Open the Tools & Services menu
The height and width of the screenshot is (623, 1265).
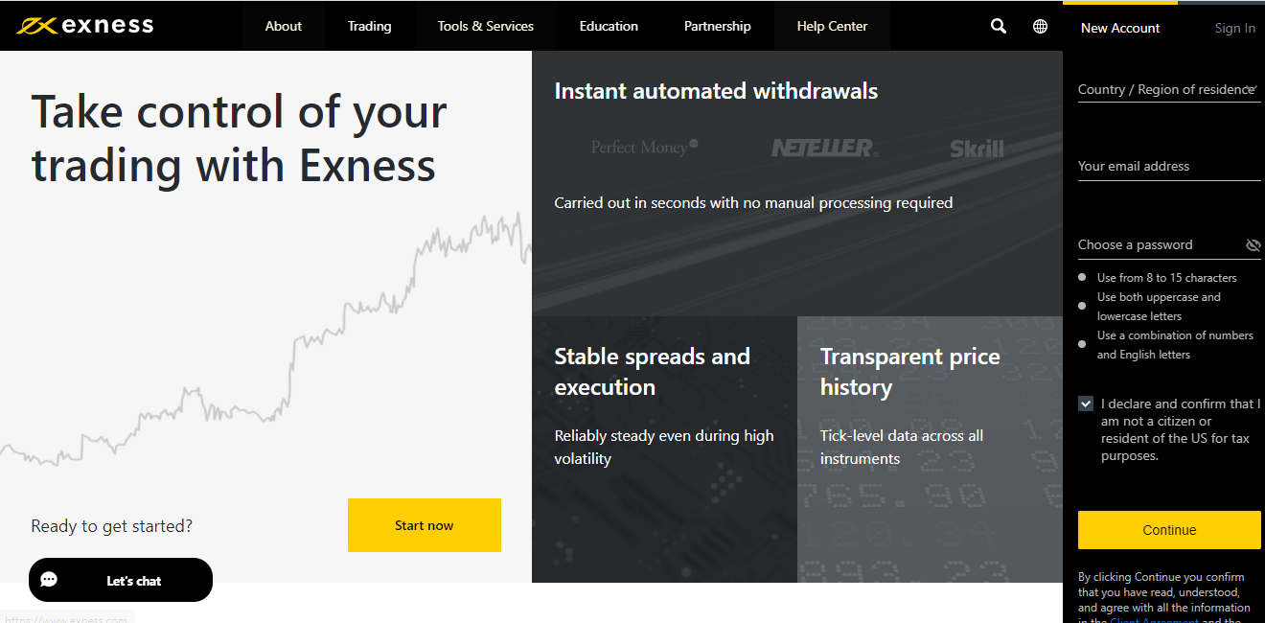486,26
